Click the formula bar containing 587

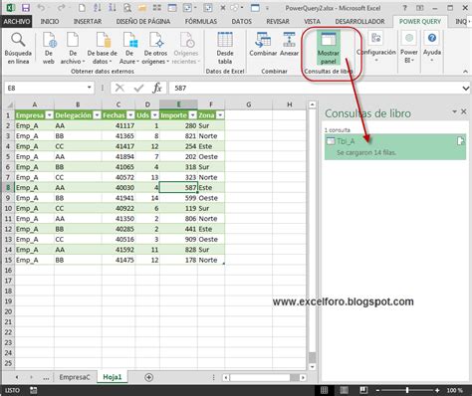tap(315, 89)
